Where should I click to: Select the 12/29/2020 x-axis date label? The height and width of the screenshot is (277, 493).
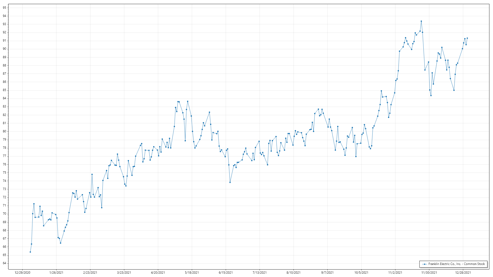coord(23,272)
